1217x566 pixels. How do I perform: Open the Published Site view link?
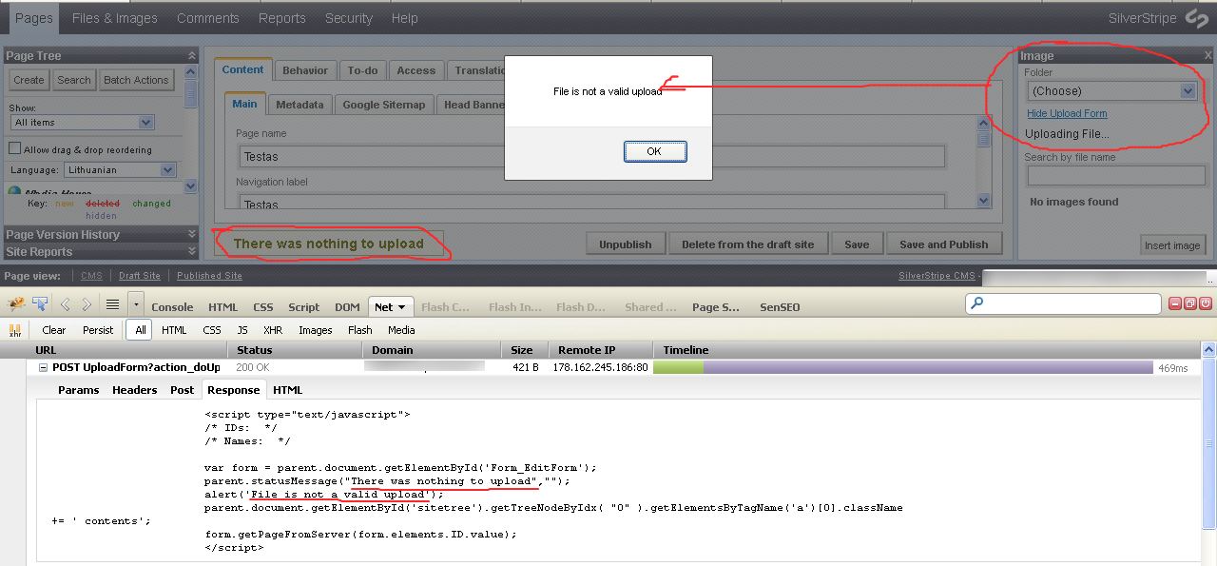point(209,276)
